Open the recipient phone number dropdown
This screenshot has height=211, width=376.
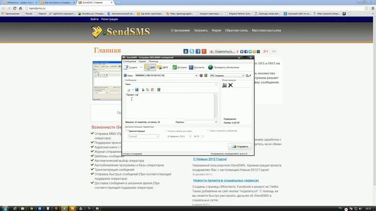(196, 76)
